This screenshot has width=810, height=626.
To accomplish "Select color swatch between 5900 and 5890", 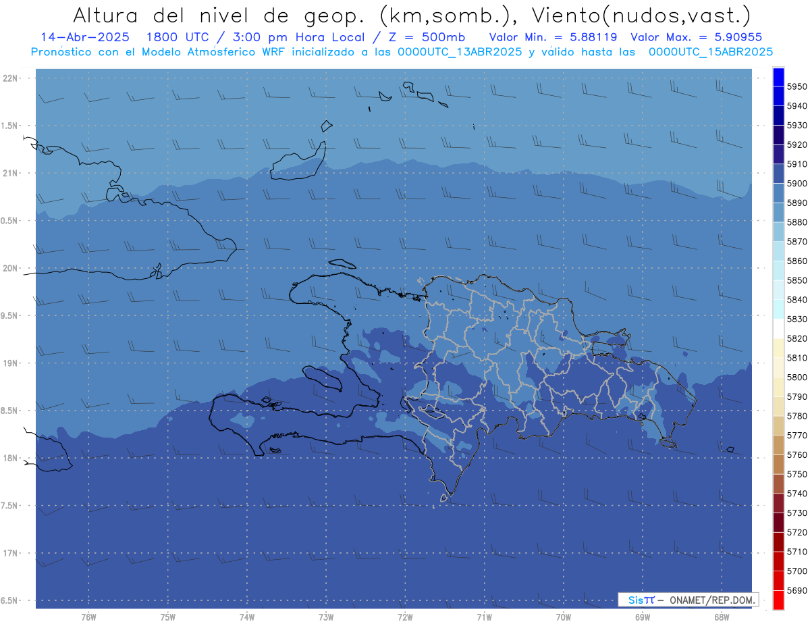I will (778, 192).
